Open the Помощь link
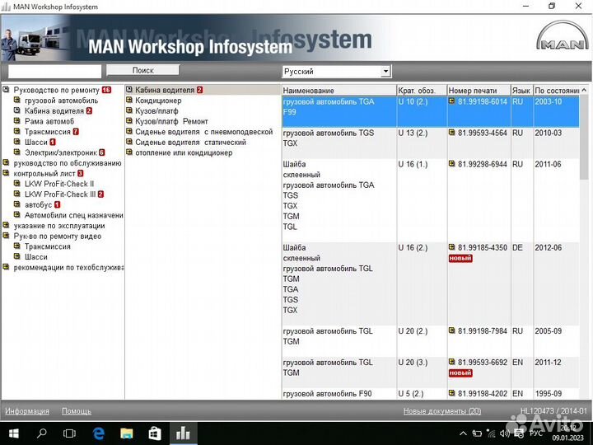The width and height of the screenshot is (593, 445). 77,411
